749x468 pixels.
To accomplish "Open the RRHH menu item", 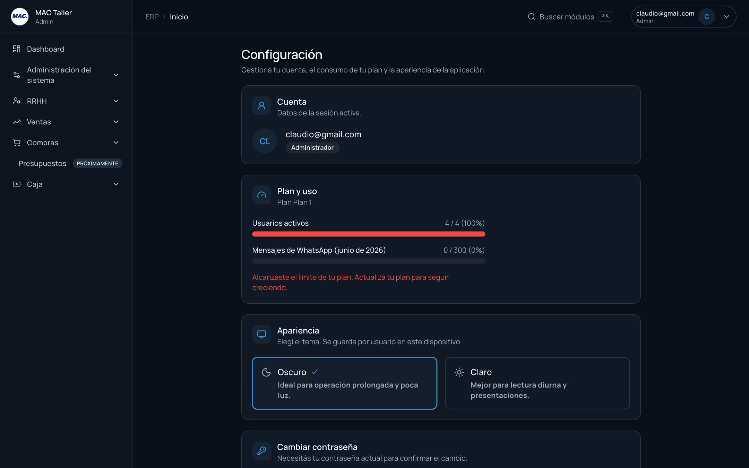I will coord(66,101).
